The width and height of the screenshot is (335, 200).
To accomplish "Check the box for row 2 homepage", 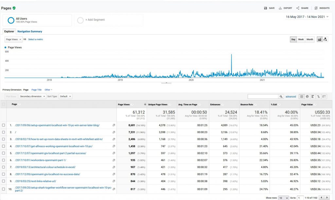I will click(x=4, y=132).
